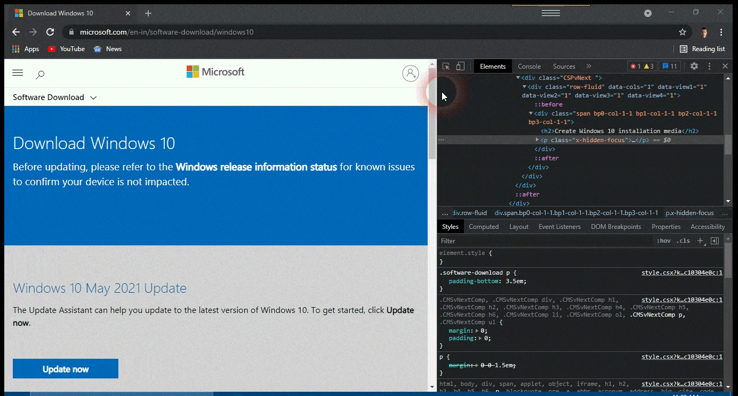Select p.x-hidden-focus in the breadcrumb
Screen dimensions: 738x396
[x=689, y=213]
